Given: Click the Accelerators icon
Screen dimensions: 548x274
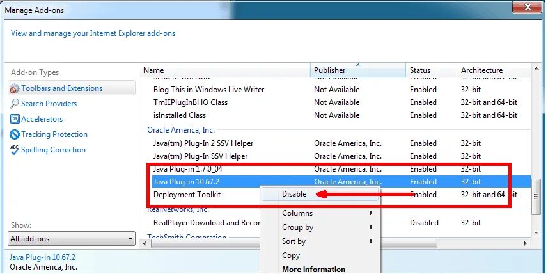Looking at the screenshot, I should click(x=15, y=119).
